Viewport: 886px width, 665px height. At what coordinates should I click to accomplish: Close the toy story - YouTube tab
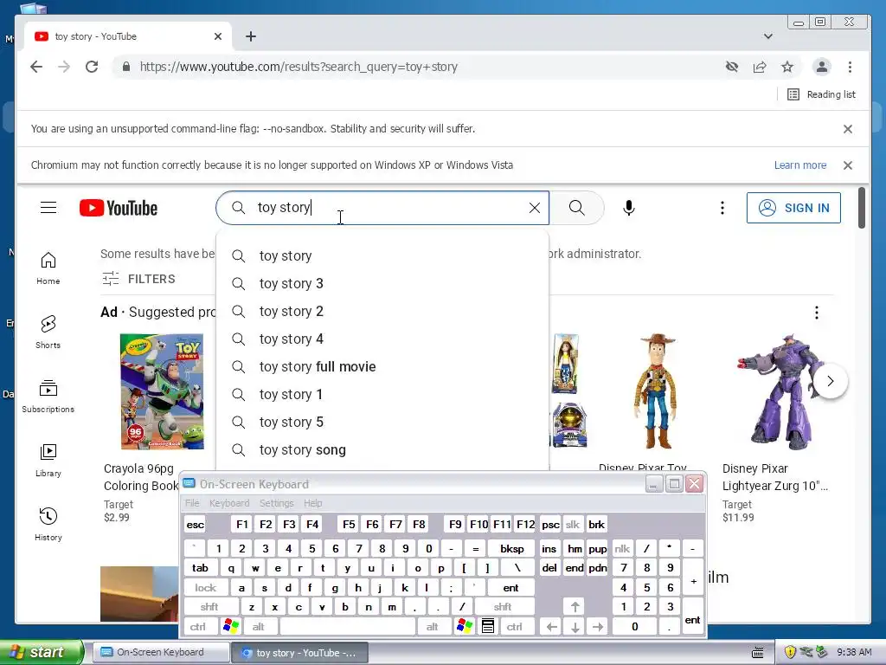(218, 36)
